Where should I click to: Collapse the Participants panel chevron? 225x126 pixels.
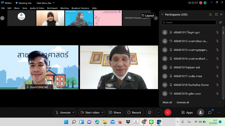point(162,14)
